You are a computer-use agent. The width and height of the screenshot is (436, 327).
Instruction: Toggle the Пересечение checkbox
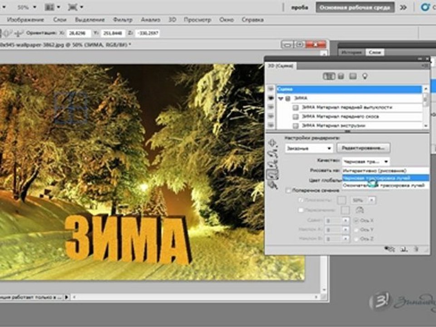(x=301, y=210)
